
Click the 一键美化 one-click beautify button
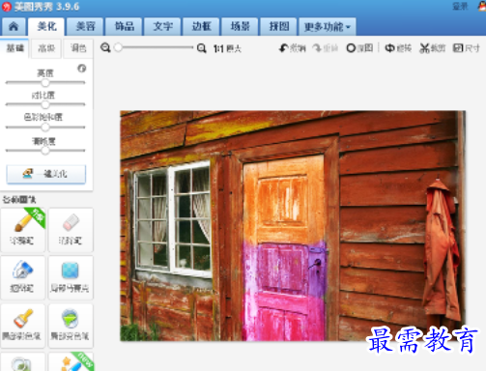[x=46, y=174]
